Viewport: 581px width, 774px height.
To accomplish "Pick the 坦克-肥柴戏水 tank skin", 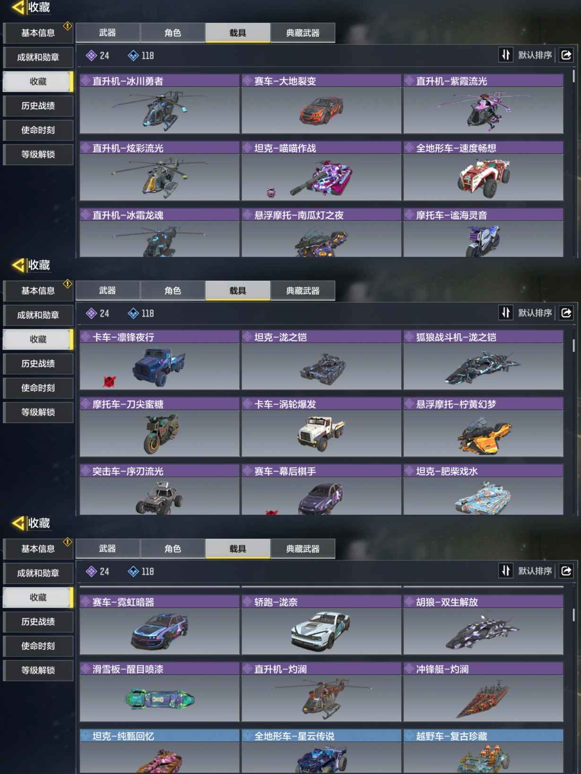I will point(483,490).
